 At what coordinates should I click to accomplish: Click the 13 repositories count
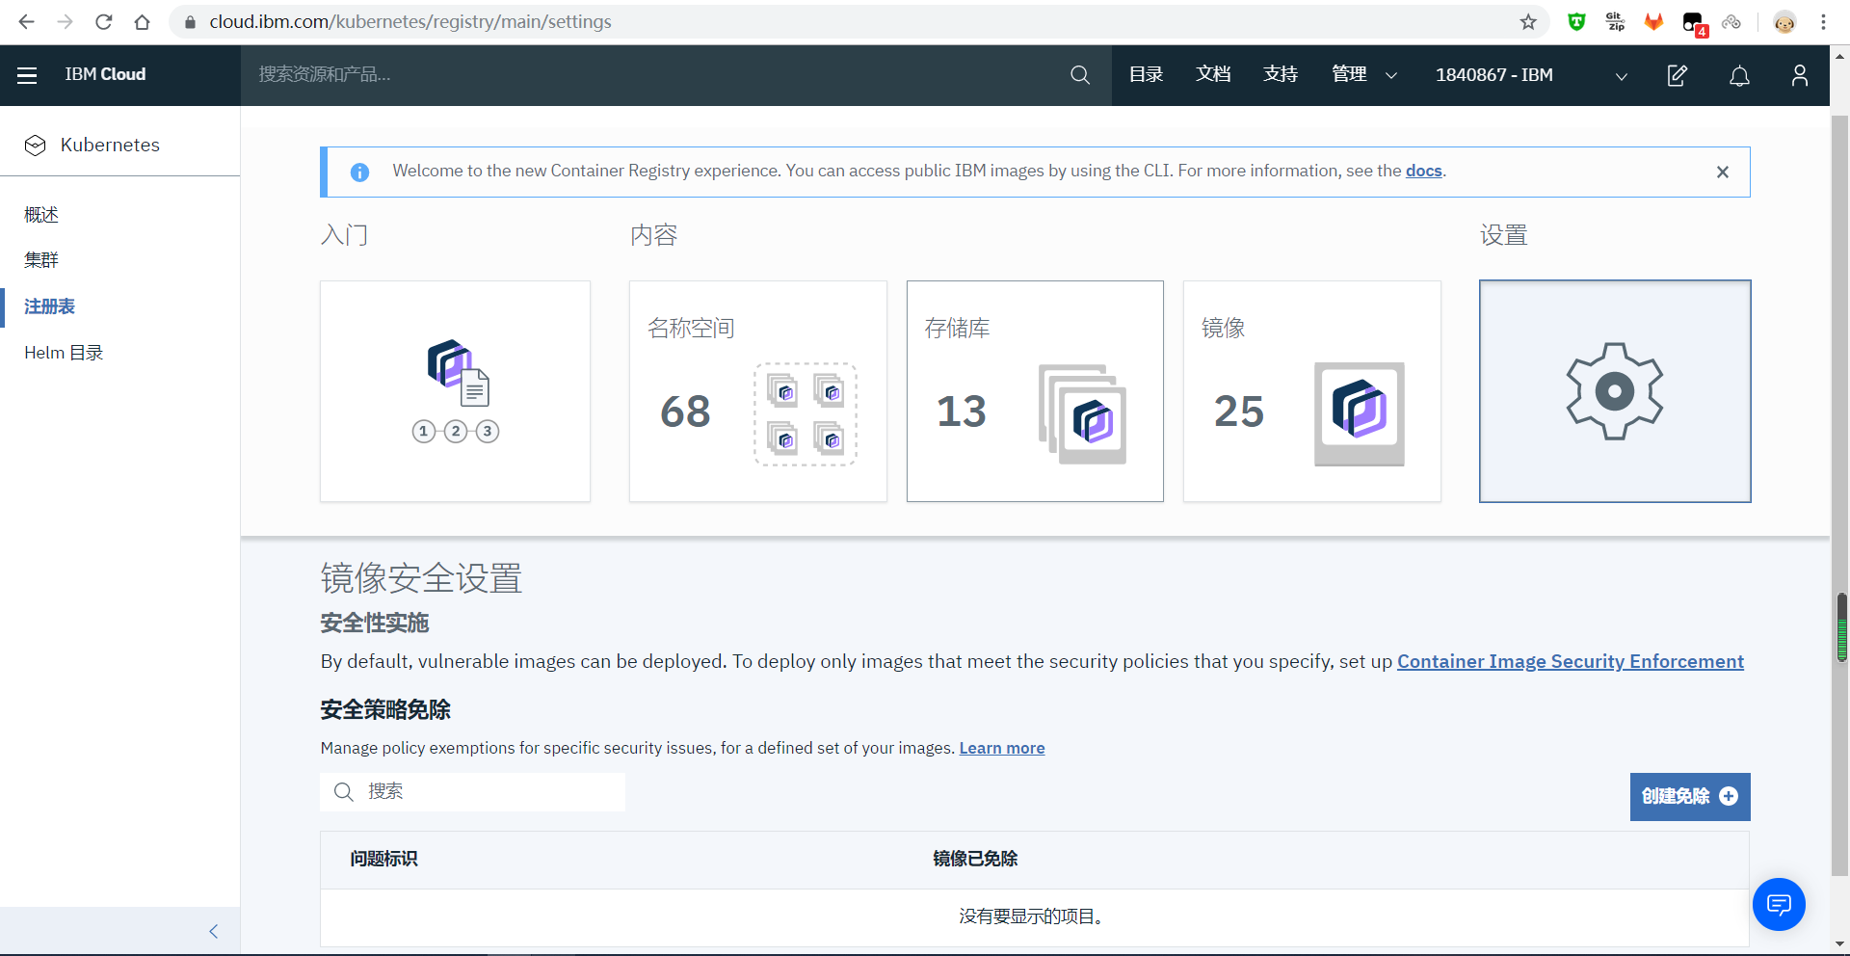click(962, 412)
